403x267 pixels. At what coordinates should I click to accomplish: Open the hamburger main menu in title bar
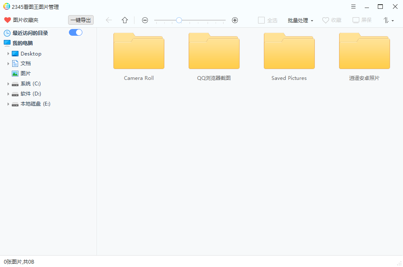click(353, 6)
